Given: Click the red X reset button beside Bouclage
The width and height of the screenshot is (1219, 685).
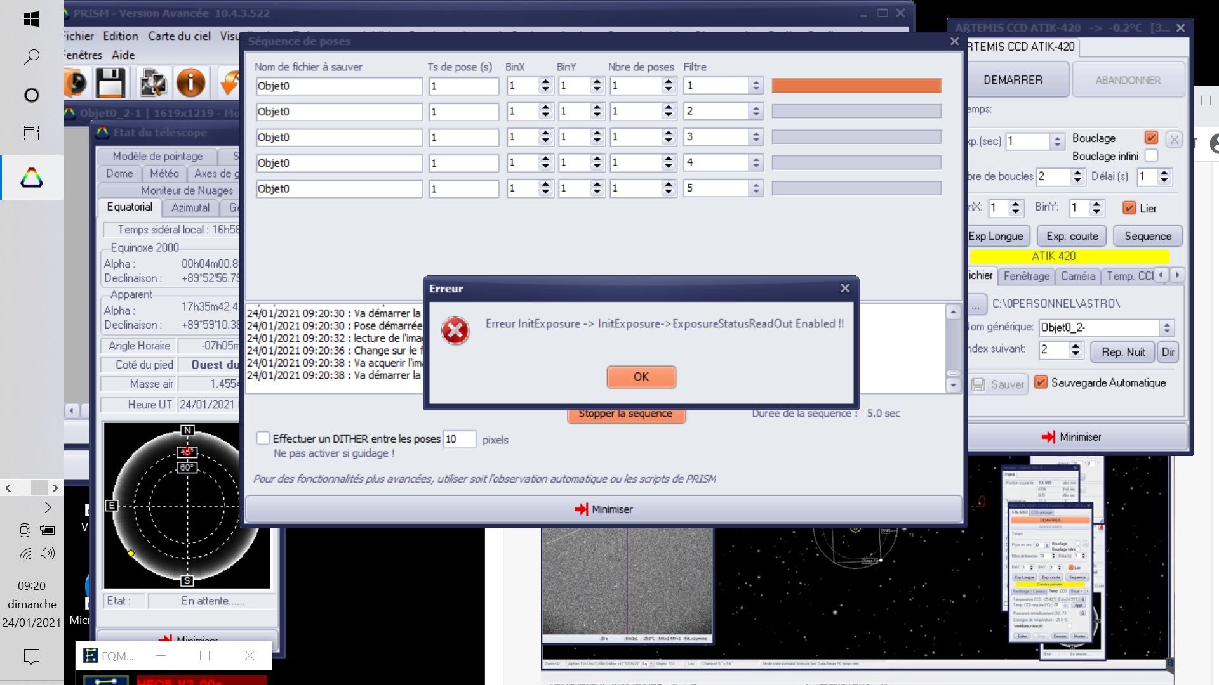Looking at the screenshot, I should pos(1174,139).
